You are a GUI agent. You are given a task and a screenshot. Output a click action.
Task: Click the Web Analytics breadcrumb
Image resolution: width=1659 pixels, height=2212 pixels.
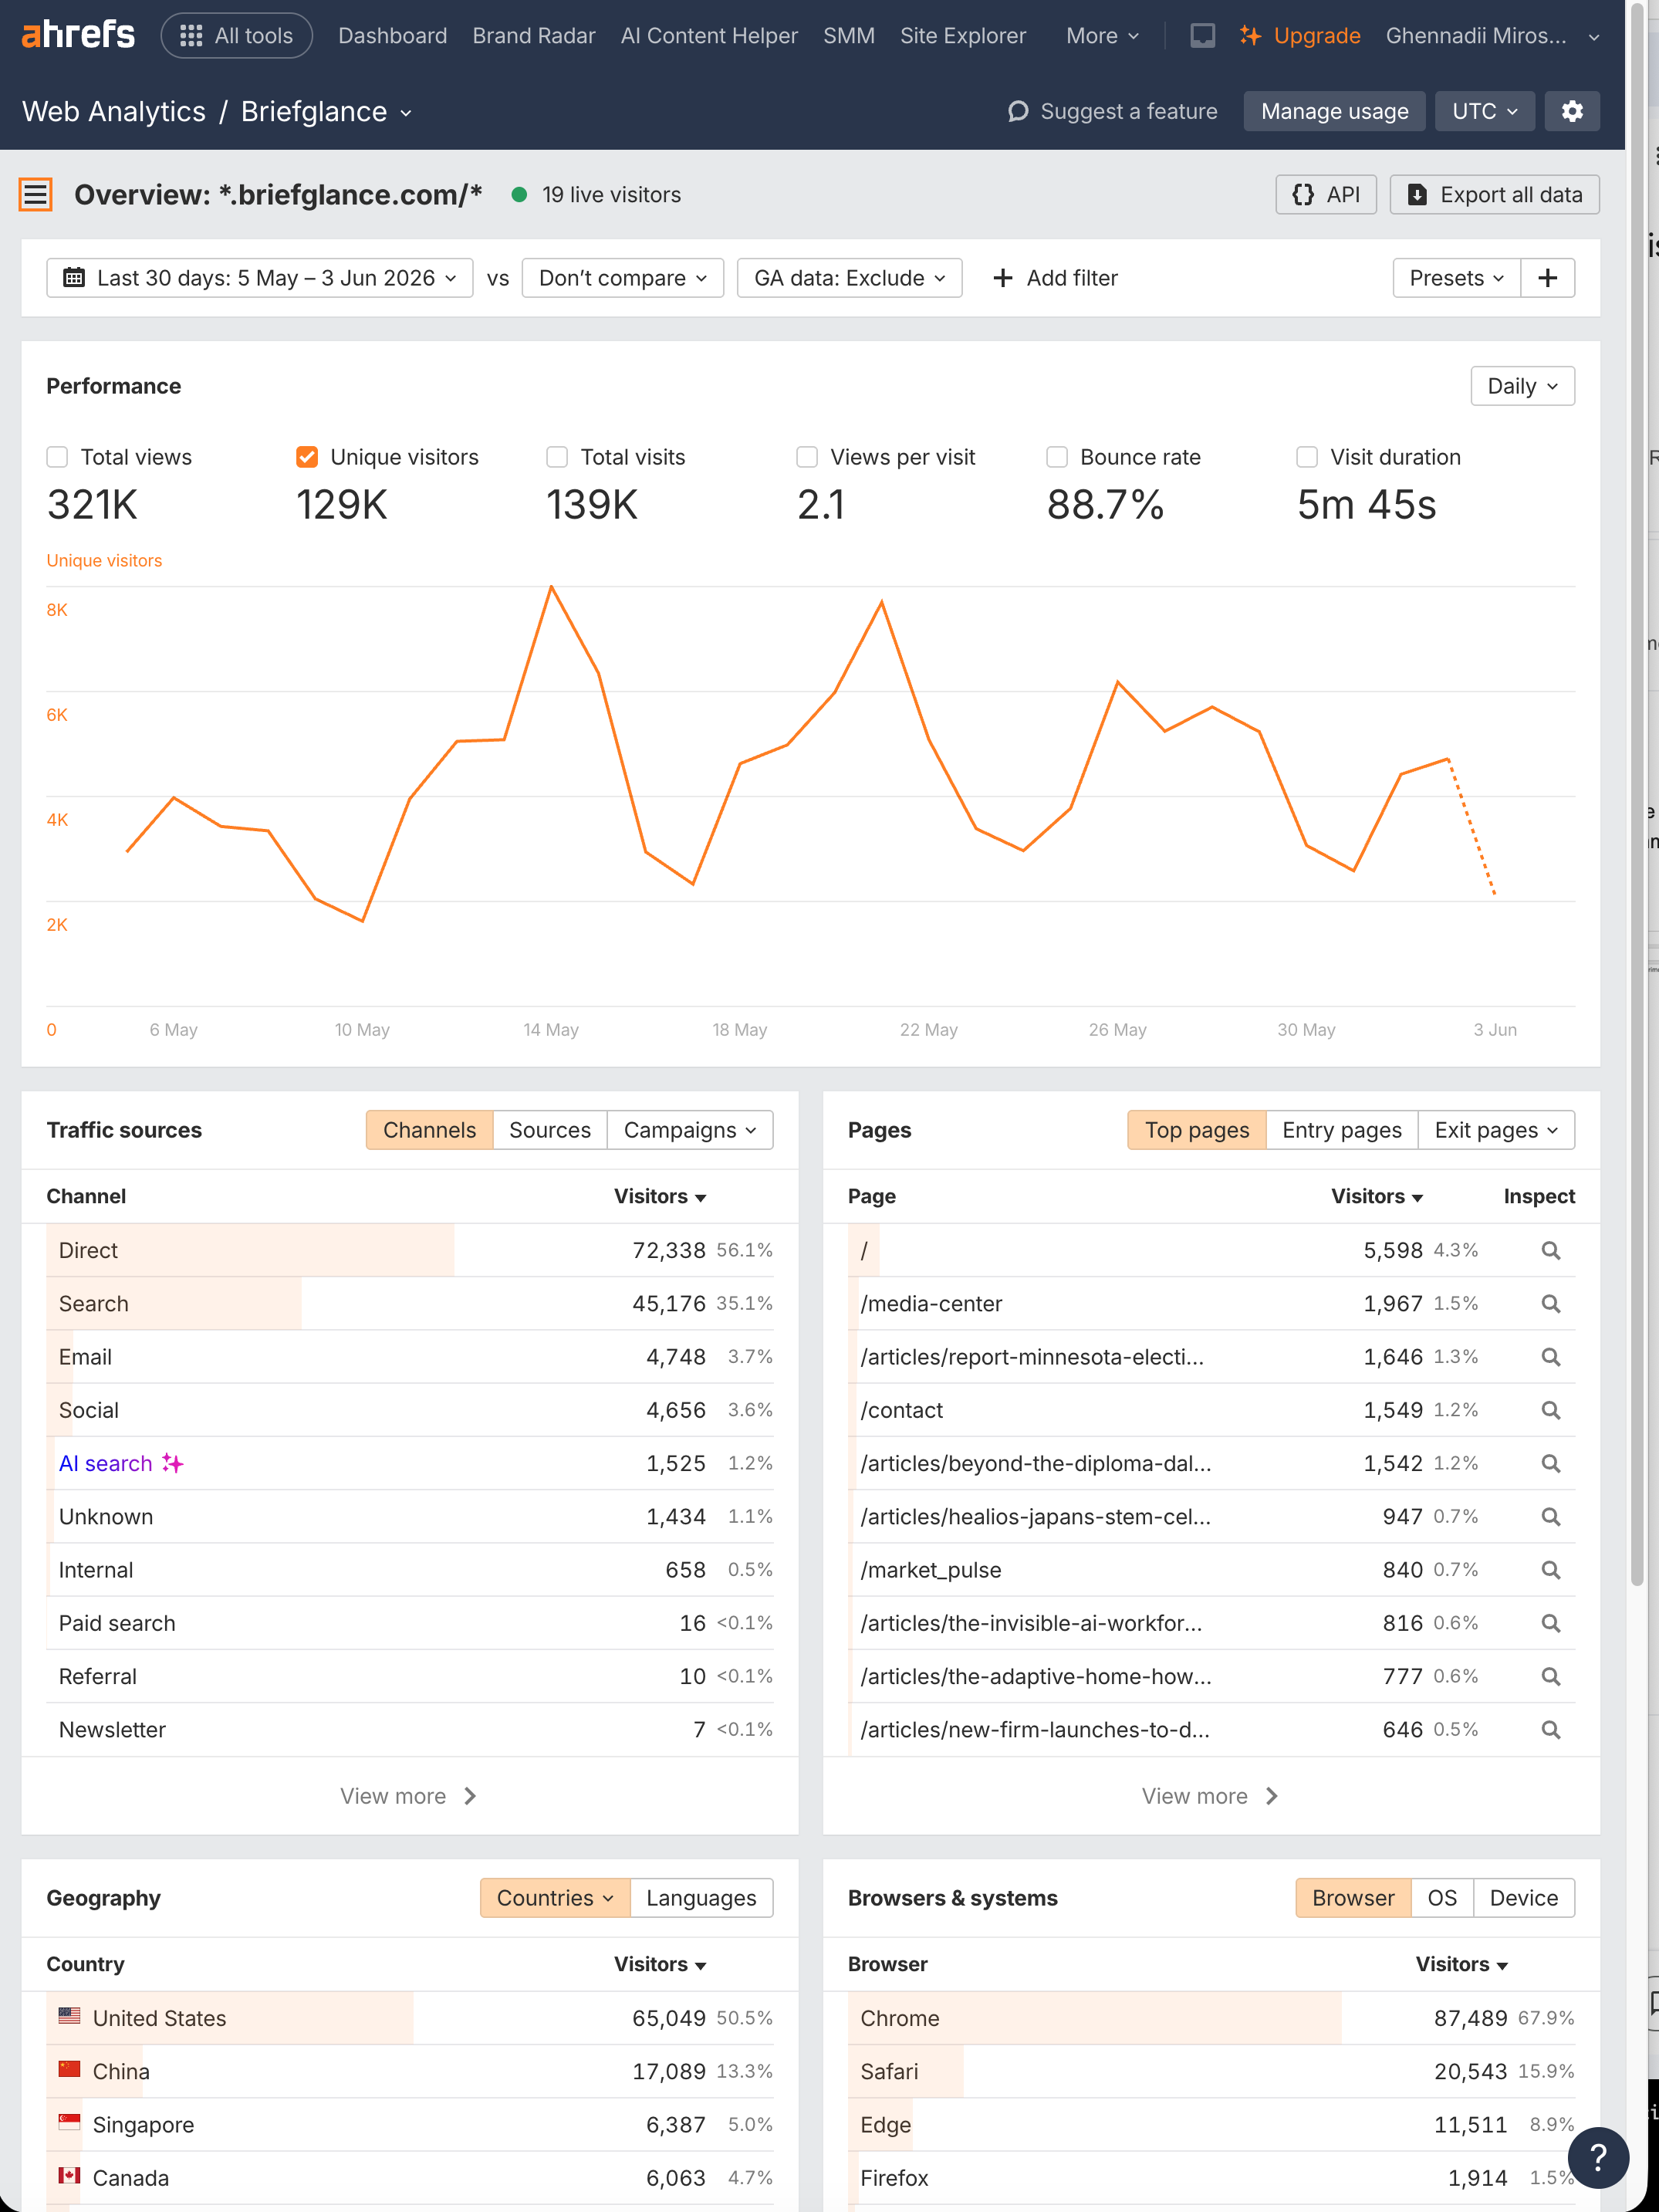(114, 112)
